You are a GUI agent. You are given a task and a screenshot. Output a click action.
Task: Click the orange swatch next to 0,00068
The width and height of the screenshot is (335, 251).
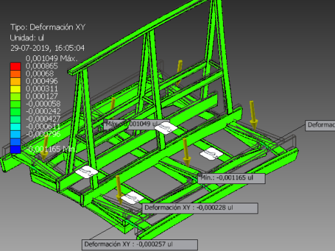[x=15, y=74]
